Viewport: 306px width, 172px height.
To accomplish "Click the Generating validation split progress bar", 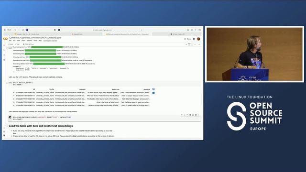I will tap(49, 64).
